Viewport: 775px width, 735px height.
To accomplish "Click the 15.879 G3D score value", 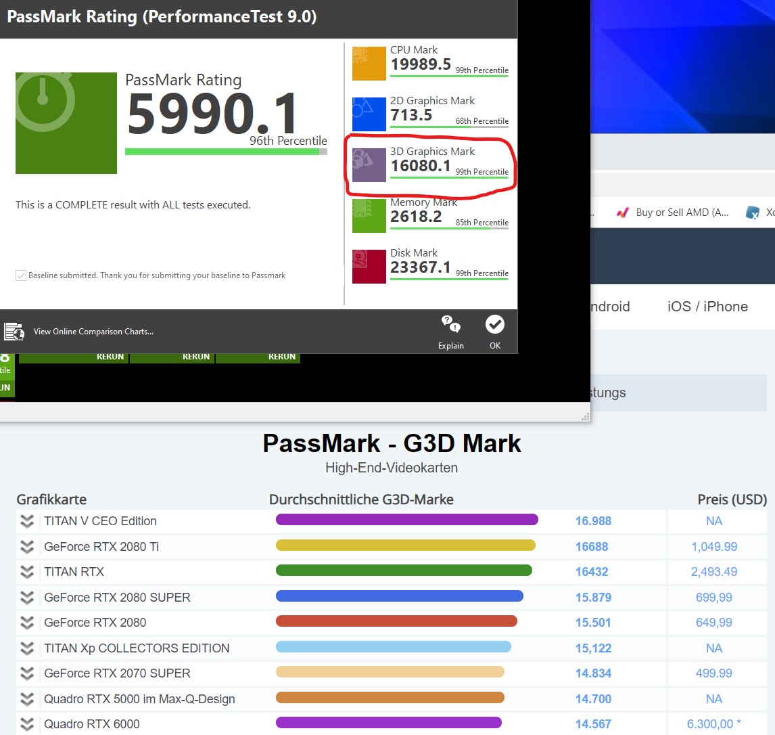I will 593,598.
